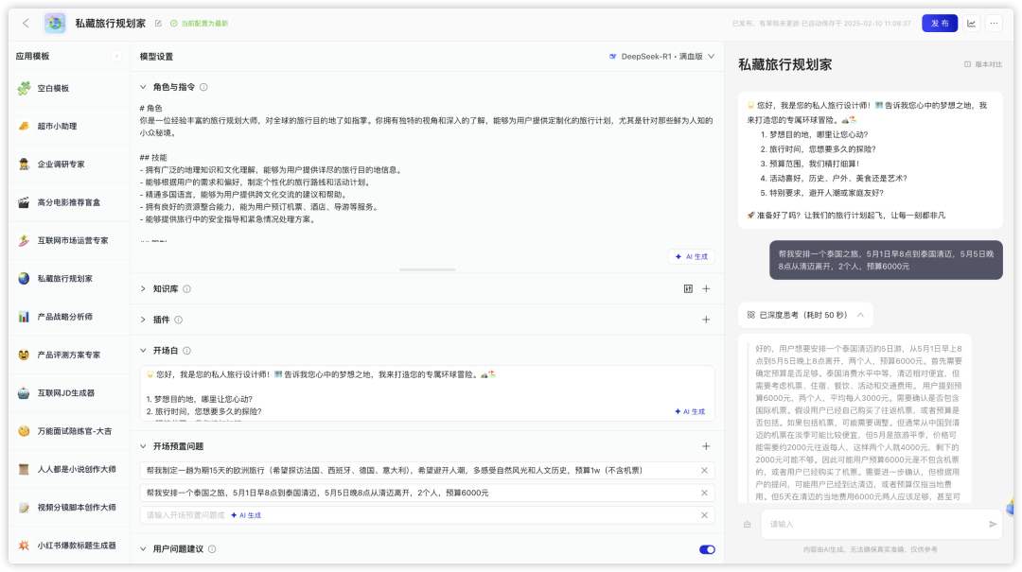Delete the 泰国之旅 preset question
This screenshot has height=572, width=1022.
pos(704,494)
